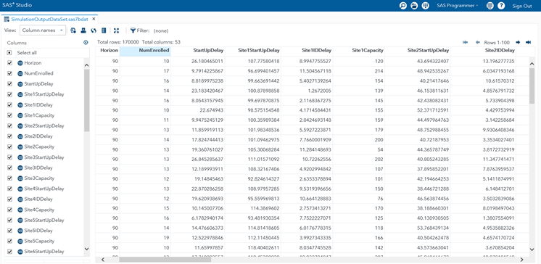This screenshot has height=264, width=541.
Task: Uncheck the Site2Capacity column checkbox
Action: [x=9, y=147]
